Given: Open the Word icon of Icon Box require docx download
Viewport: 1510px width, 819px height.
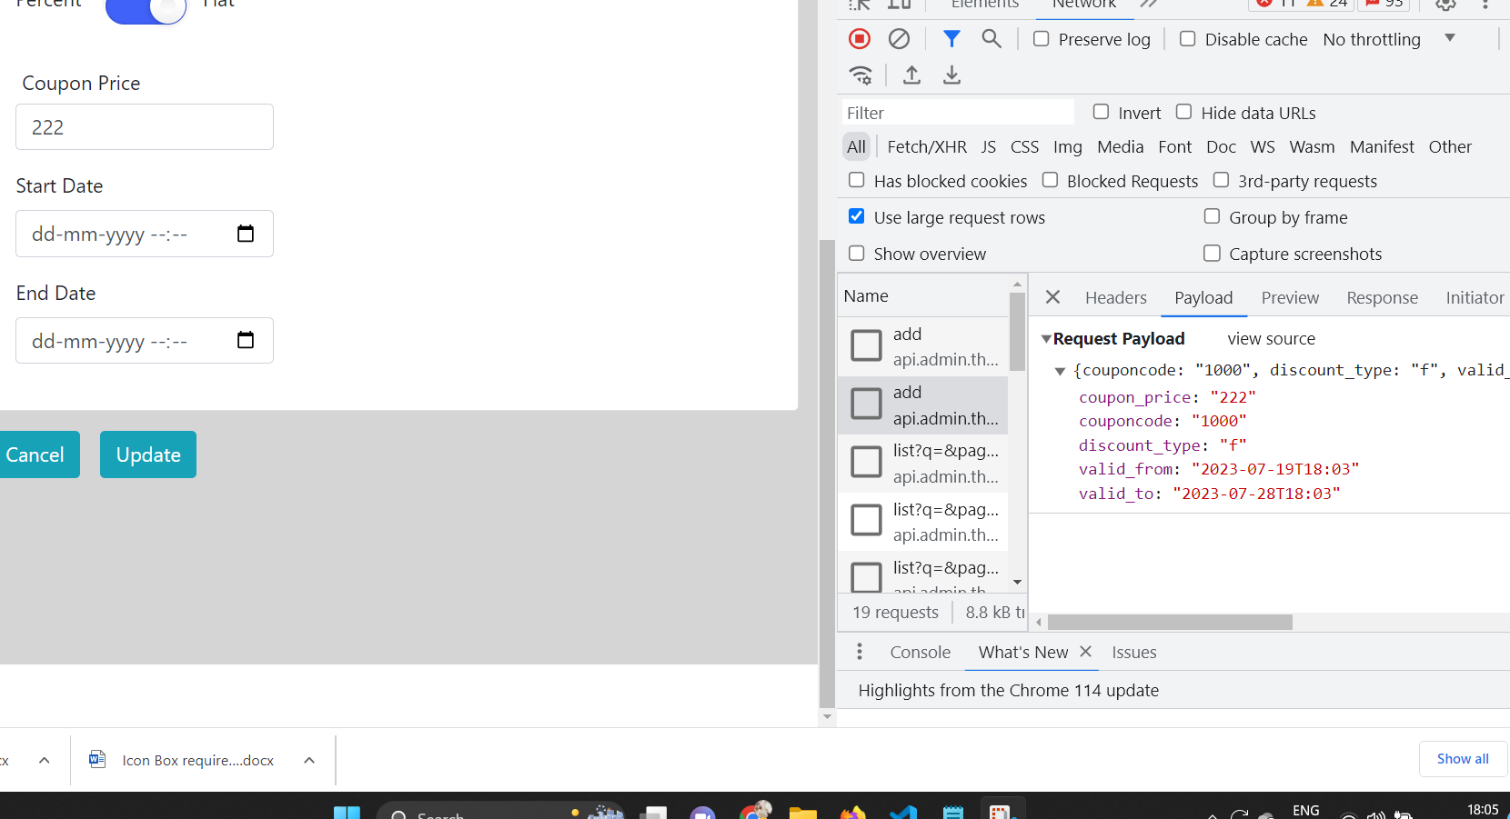Looking at the screenshot, I should pyautogui.click(x=97, y=759).
